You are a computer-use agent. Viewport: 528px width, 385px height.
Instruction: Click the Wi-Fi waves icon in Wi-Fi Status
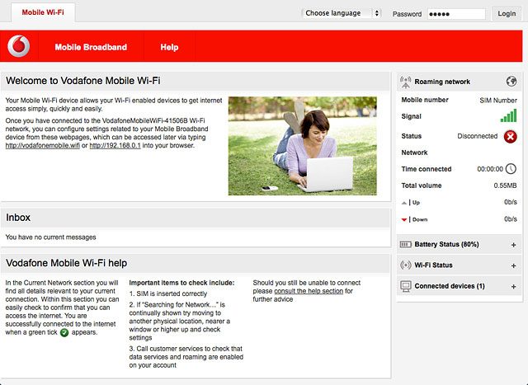pos(405,265)
